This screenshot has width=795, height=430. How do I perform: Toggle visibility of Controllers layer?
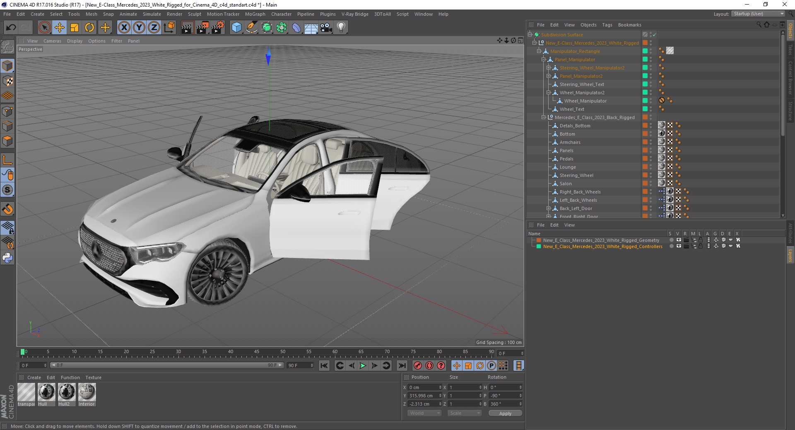678,246
